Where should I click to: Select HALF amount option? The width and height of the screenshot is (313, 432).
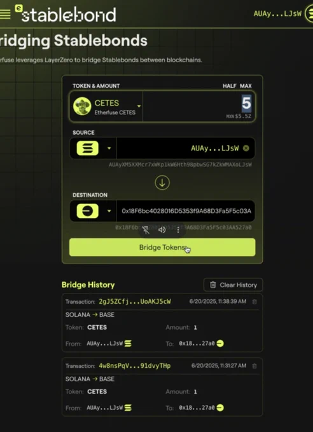(230, 86)
